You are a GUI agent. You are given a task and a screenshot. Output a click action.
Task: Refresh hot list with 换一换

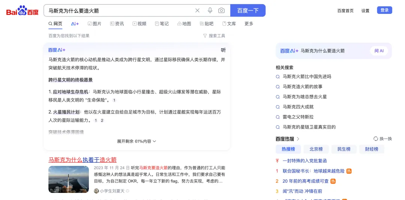[x=383, y=139]
